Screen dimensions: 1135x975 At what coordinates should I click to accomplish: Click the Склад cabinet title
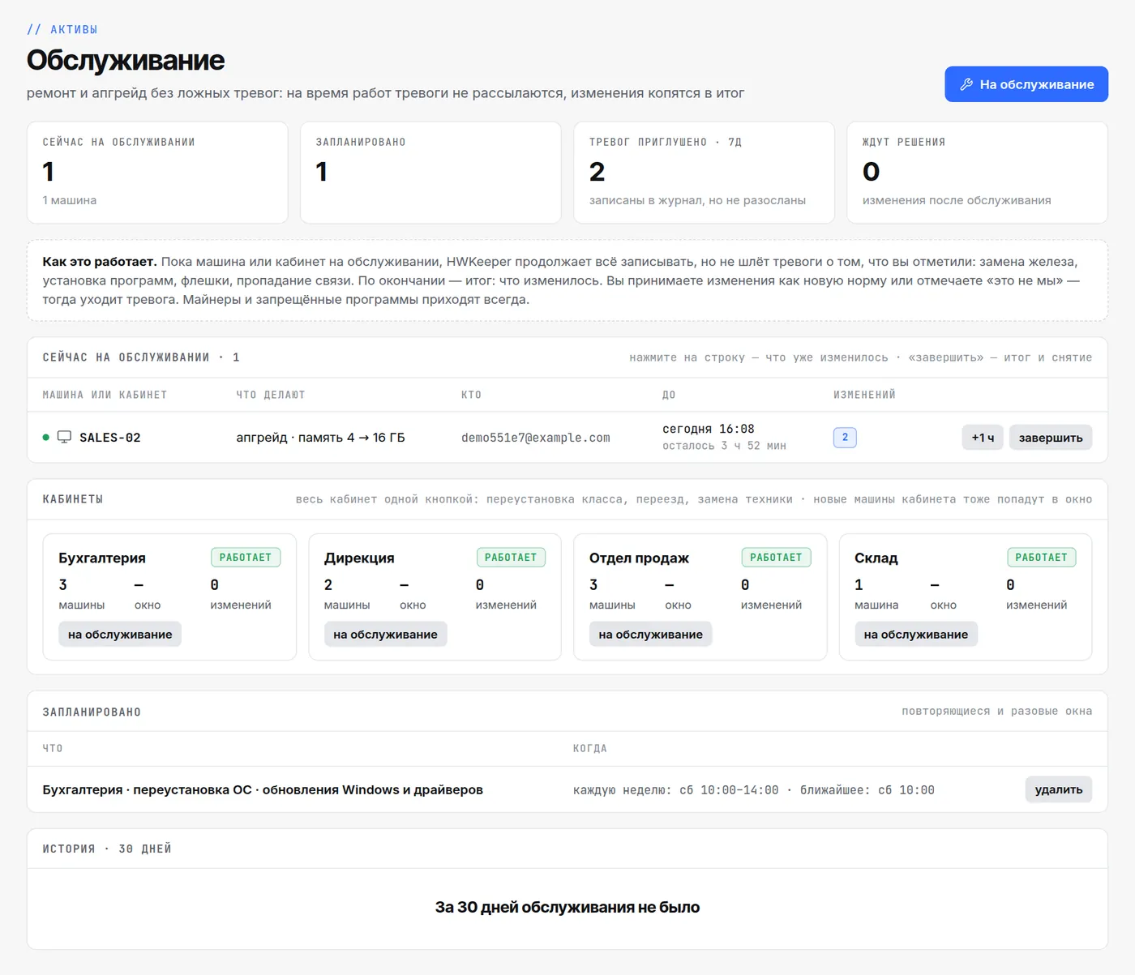(x=876, y=558)
